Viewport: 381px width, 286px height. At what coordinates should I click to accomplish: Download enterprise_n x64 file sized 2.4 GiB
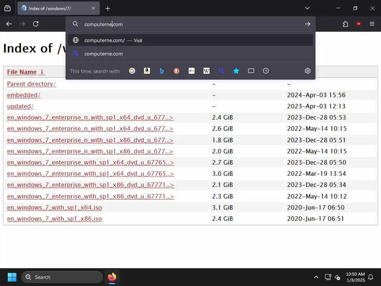90,117
